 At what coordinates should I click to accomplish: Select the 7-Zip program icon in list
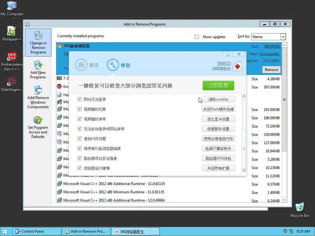pos(59,78)
